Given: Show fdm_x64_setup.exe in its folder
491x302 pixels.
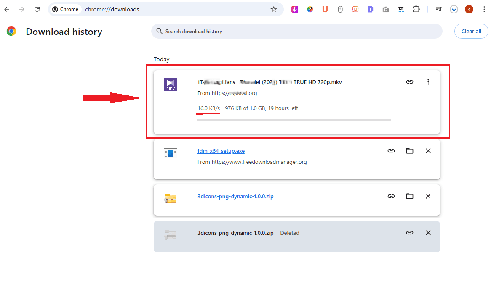Looking at the screenshot, I should point(409,150).
